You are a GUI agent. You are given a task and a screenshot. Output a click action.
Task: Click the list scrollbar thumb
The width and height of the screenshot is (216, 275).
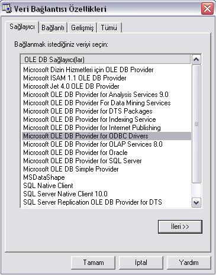tap(196, 124)
